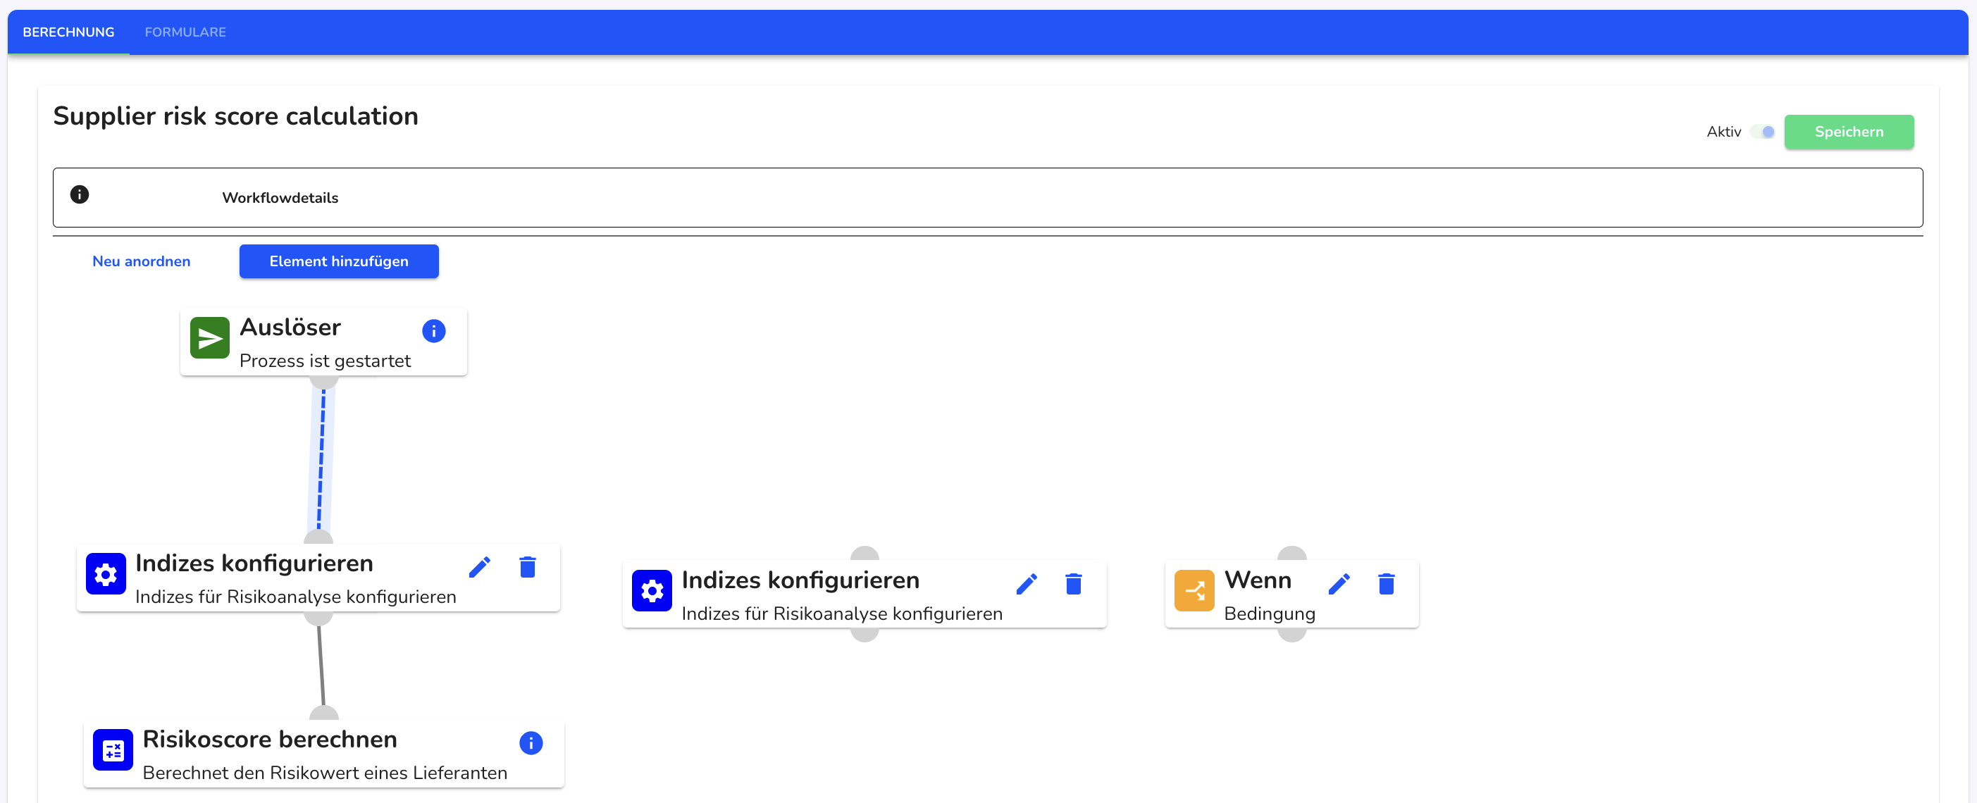This screenshot has height=803, width=1977.
Task: Click the Supplier risk score calculation title
Action: click(235, 117)
